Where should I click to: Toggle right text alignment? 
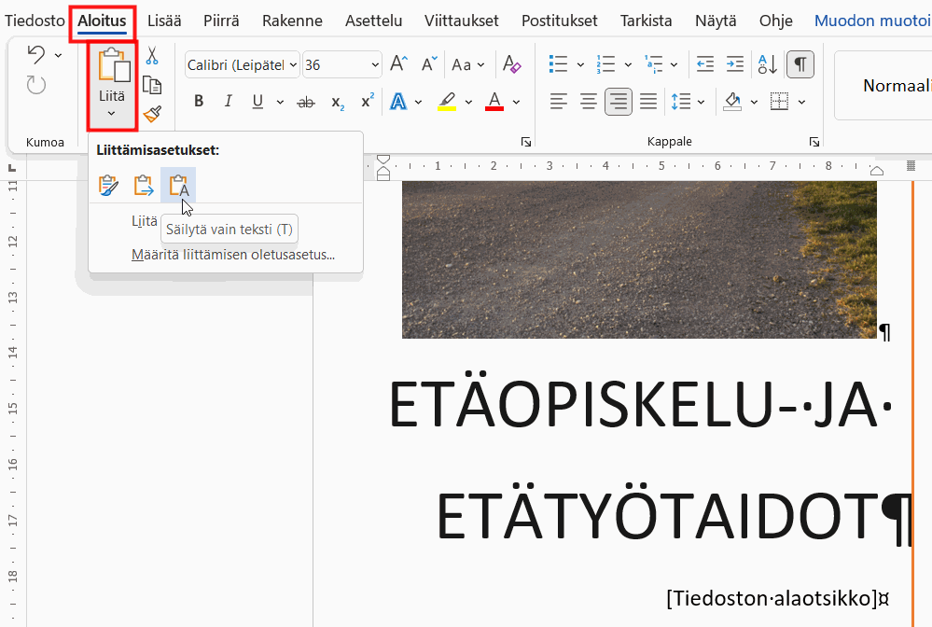point(619,102)
